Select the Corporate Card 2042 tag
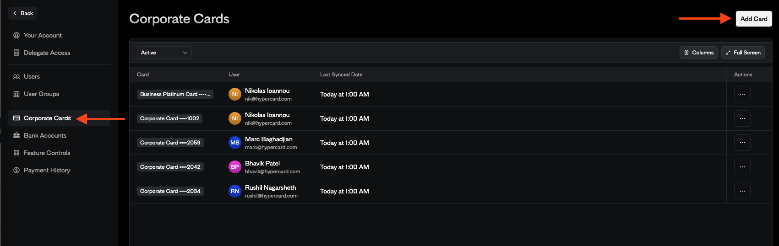 (x=170, y=167)
